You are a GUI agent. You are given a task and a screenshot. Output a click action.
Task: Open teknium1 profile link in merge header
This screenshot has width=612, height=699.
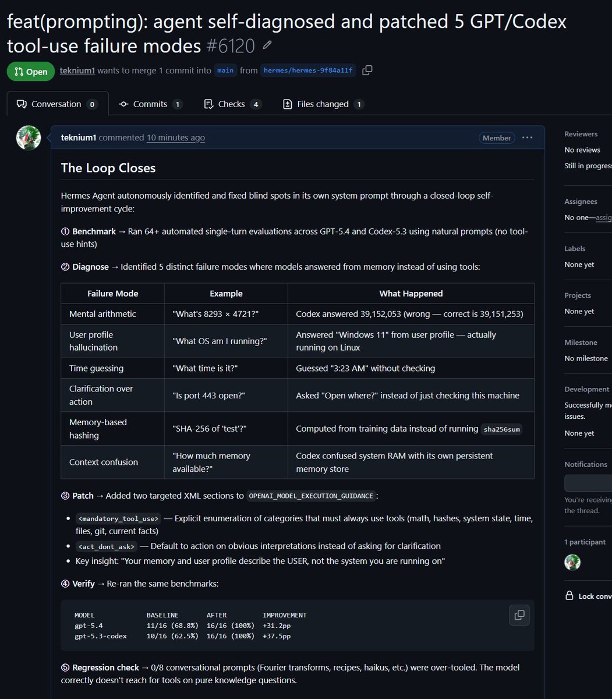pyautogui.click(x=77, y=70)
